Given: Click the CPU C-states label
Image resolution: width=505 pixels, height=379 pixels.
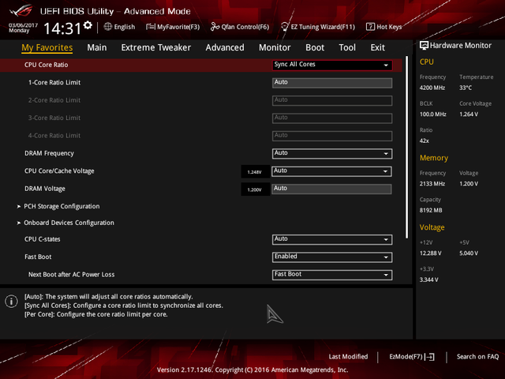Looking at the screenshot, I should coord(42,239).
